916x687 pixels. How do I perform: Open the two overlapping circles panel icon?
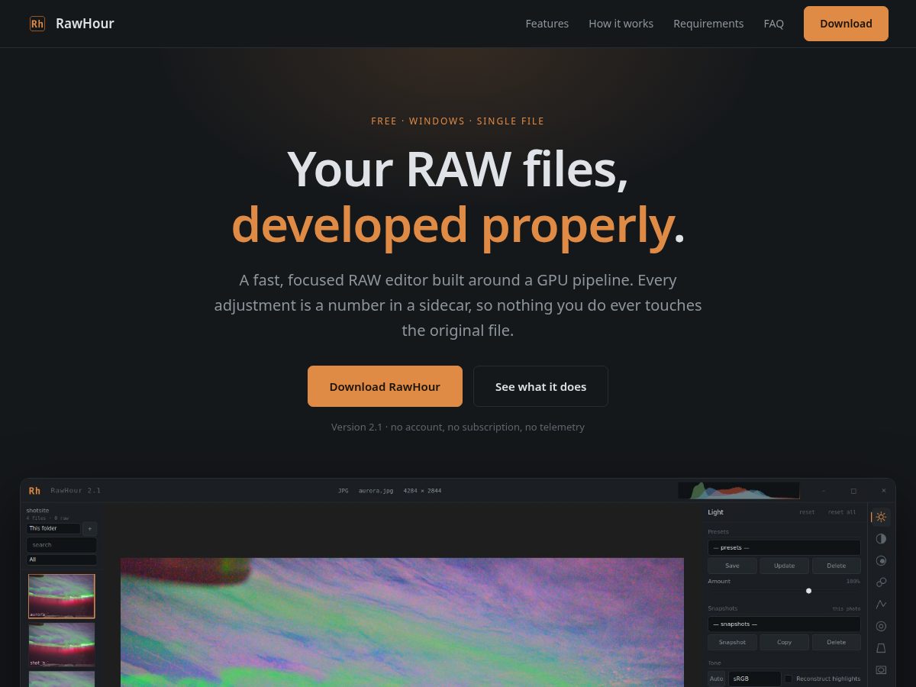pos(881,582)
